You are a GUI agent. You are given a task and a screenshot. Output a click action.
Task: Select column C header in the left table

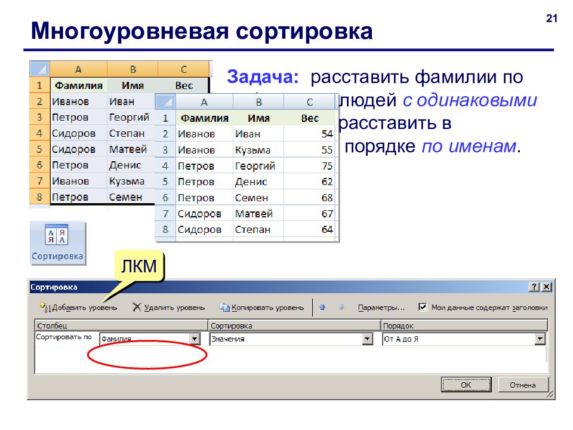(x=183, y=69)
